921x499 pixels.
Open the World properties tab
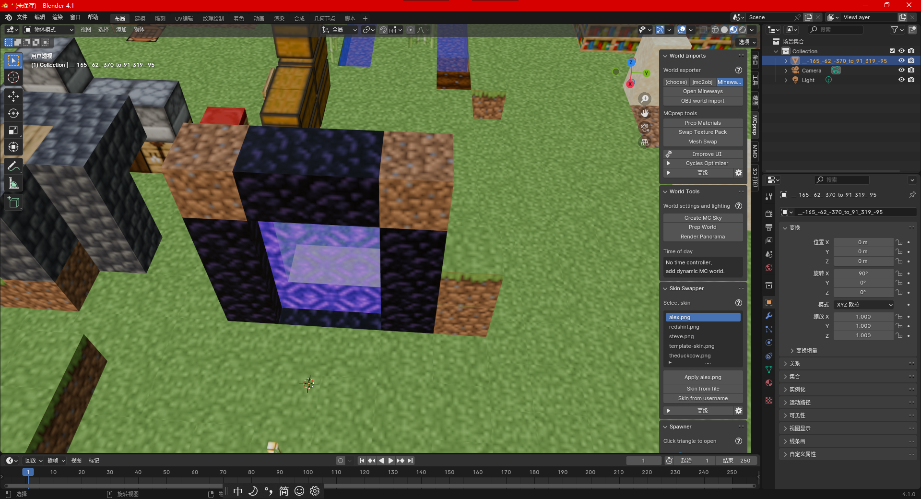click(769, 267)
